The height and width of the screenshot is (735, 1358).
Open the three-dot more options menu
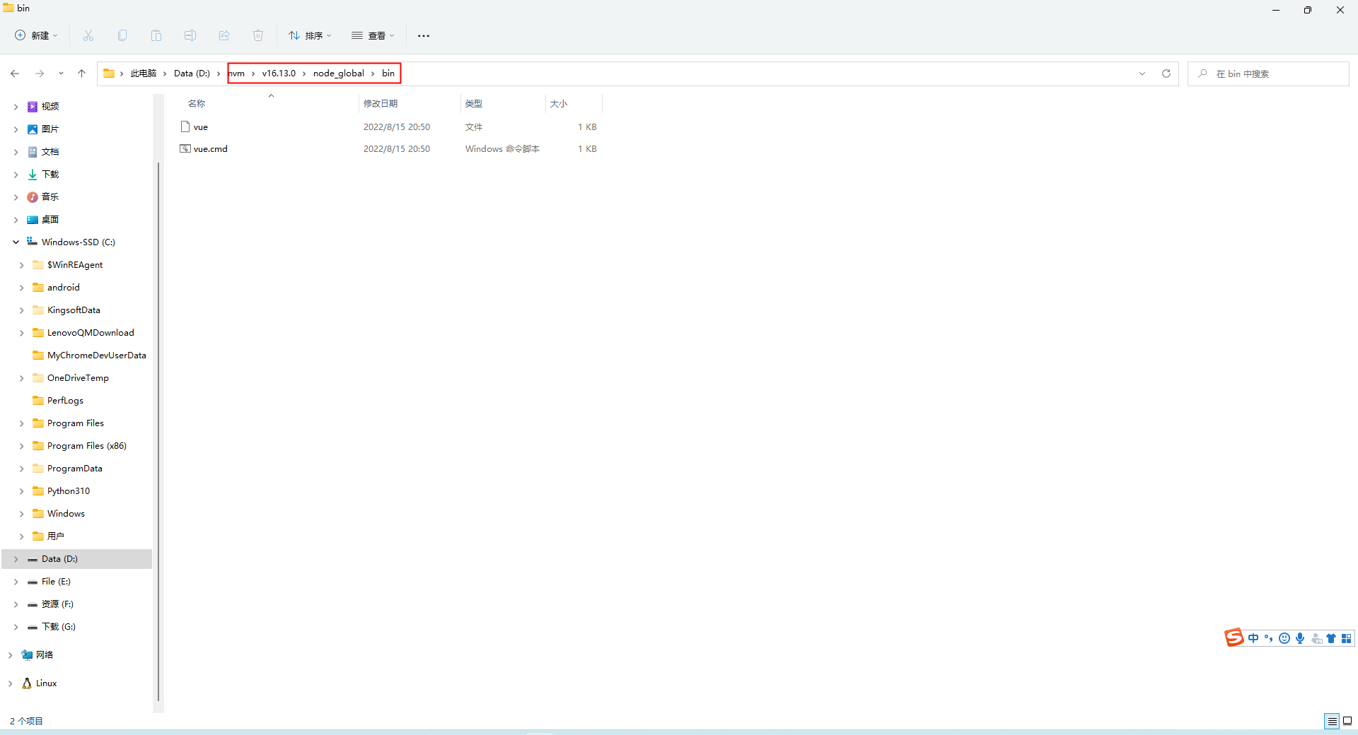[424, 35]
